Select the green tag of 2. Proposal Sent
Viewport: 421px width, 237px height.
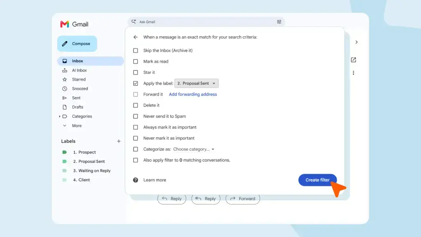(65, 161)
